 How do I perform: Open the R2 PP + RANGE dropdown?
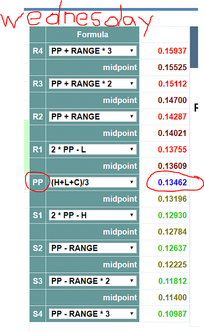pyautogui.click(x=93, y=117)
